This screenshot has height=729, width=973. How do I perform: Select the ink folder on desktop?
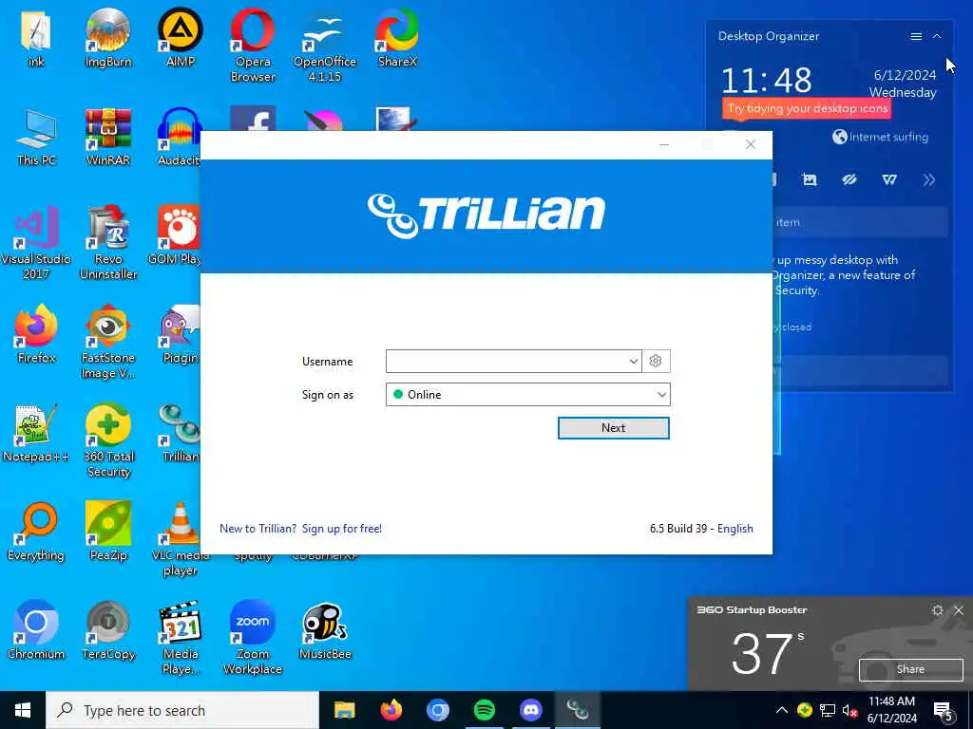pos(36,38)
